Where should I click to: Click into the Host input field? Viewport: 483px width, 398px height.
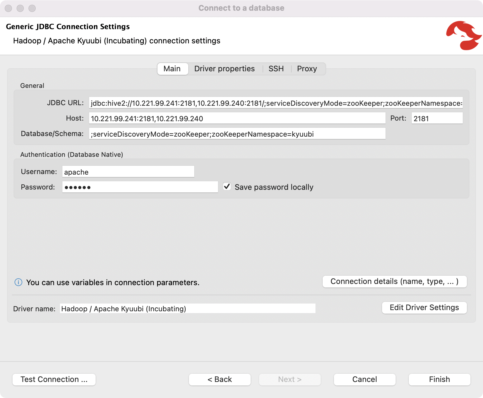coord(237,119)
